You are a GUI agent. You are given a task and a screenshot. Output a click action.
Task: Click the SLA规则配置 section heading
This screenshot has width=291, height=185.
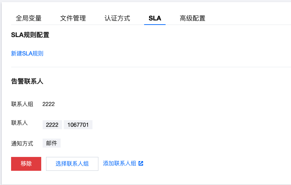[30, 35]
